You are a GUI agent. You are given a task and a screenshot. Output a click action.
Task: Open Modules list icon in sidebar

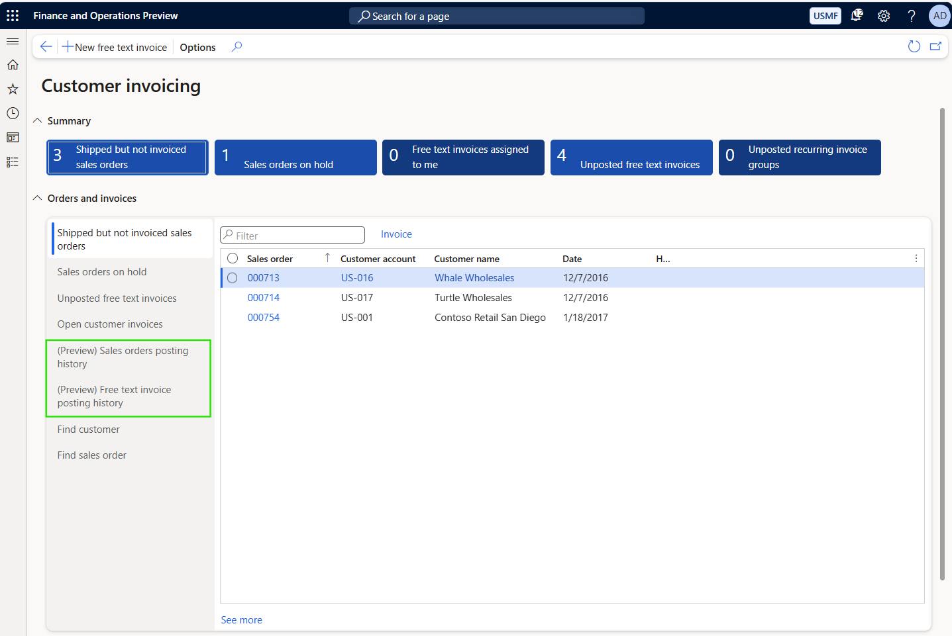(13, 162)
